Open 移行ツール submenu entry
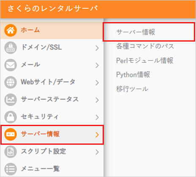Image resolution: width=196 pixels, height=177 pixels. (132, 89)
